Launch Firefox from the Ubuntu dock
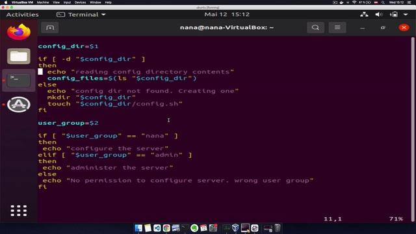This screenshot has height=234, width=416. [x=19, y=32]
